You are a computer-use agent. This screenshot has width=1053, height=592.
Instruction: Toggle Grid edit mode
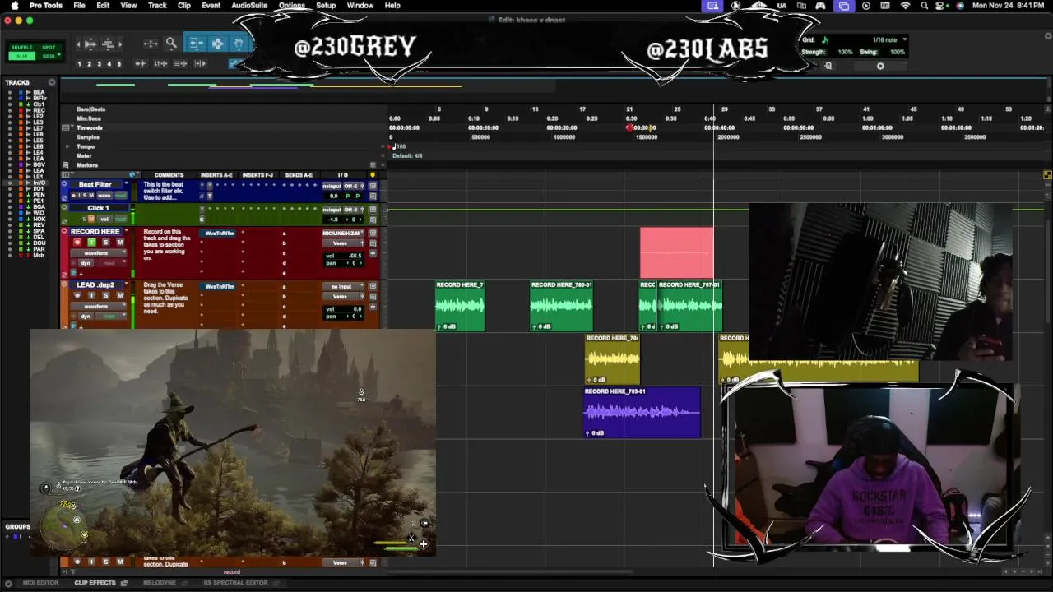(49, 56)
